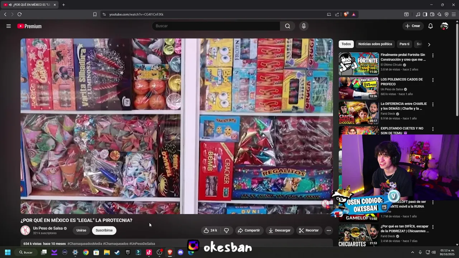Select the Para ti chip
Image resolution: width=459 pixels, height=258 pixels.
404,44
